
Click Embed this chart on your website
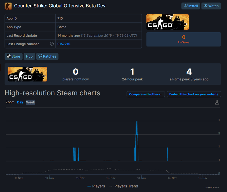[x=194, y=94]
